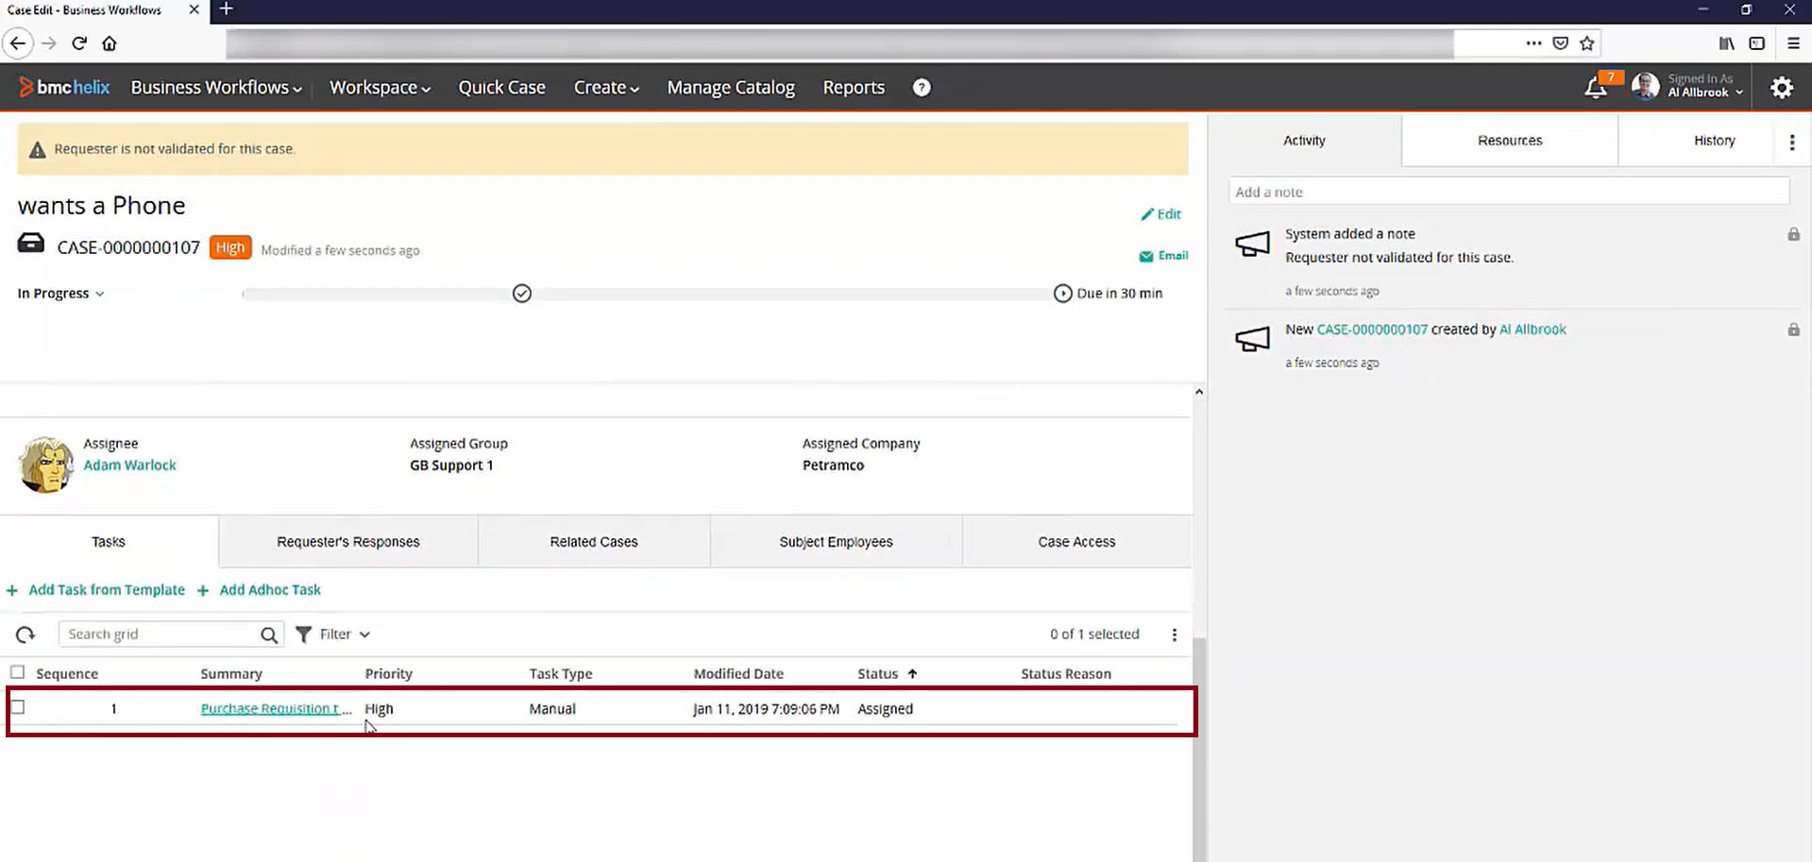Open the Related Cases tab
Viewport: 1812px width, 862px height.
(x=594, y=542)
